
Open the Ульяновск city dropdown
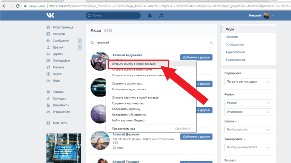point(248,112)
